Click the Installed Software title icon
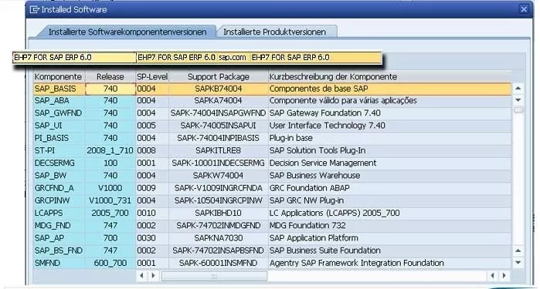 [x=35, y=9]
